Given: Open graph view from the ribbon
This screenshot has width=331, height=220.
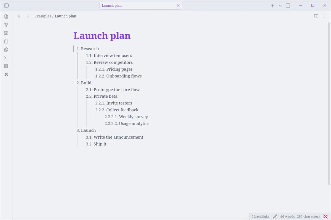Looking at the screenshot, I should [6, 25].
